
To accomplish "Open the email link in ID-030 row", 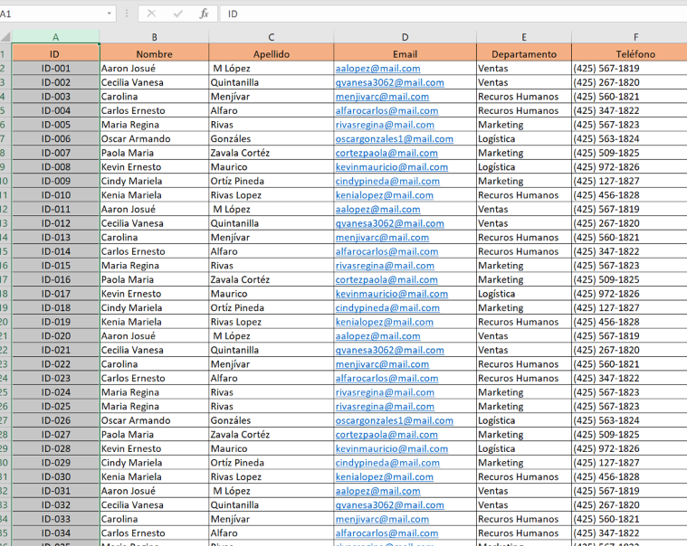I will pyautogui.click(x=385, y=476).
